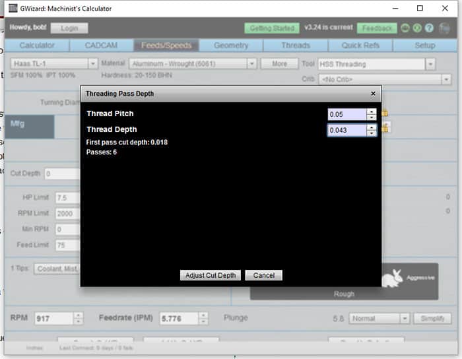This screenshot has height=359, width=462.
Task: Close the Threading Pass Depth dialog
Action: pyautogui.click(x=373, y=94)
